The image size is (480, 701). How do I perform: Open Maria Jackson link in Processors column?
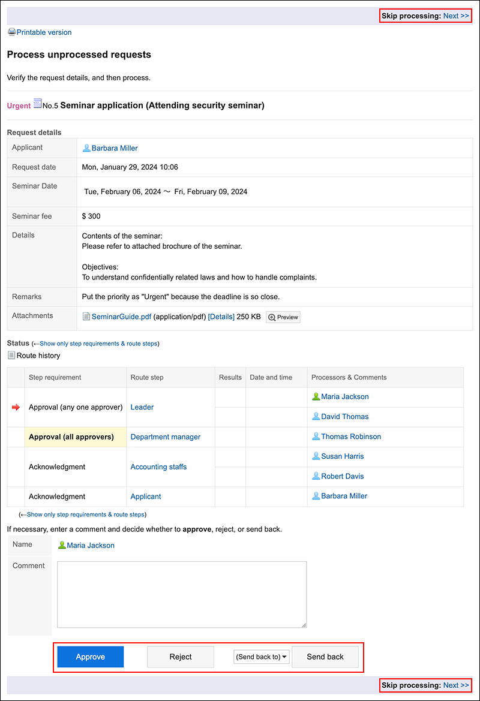point(344,396)
